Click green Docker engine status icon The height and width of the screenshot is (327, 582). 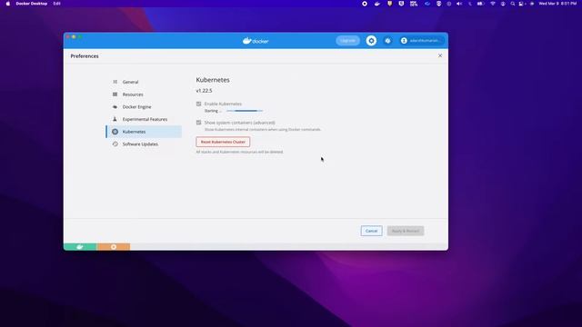point(80,247)
